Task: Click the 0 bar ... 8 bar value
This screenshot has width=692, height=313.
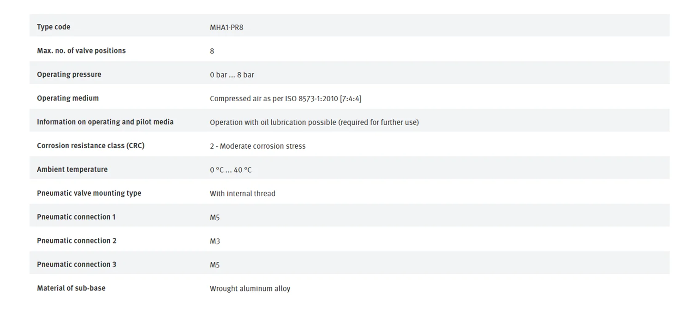Action: [232, 75]
